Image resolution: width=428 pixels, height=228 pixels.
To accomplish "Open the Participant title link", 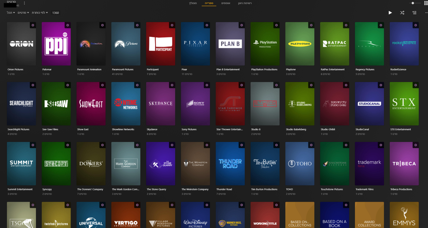I will [152, 69].
